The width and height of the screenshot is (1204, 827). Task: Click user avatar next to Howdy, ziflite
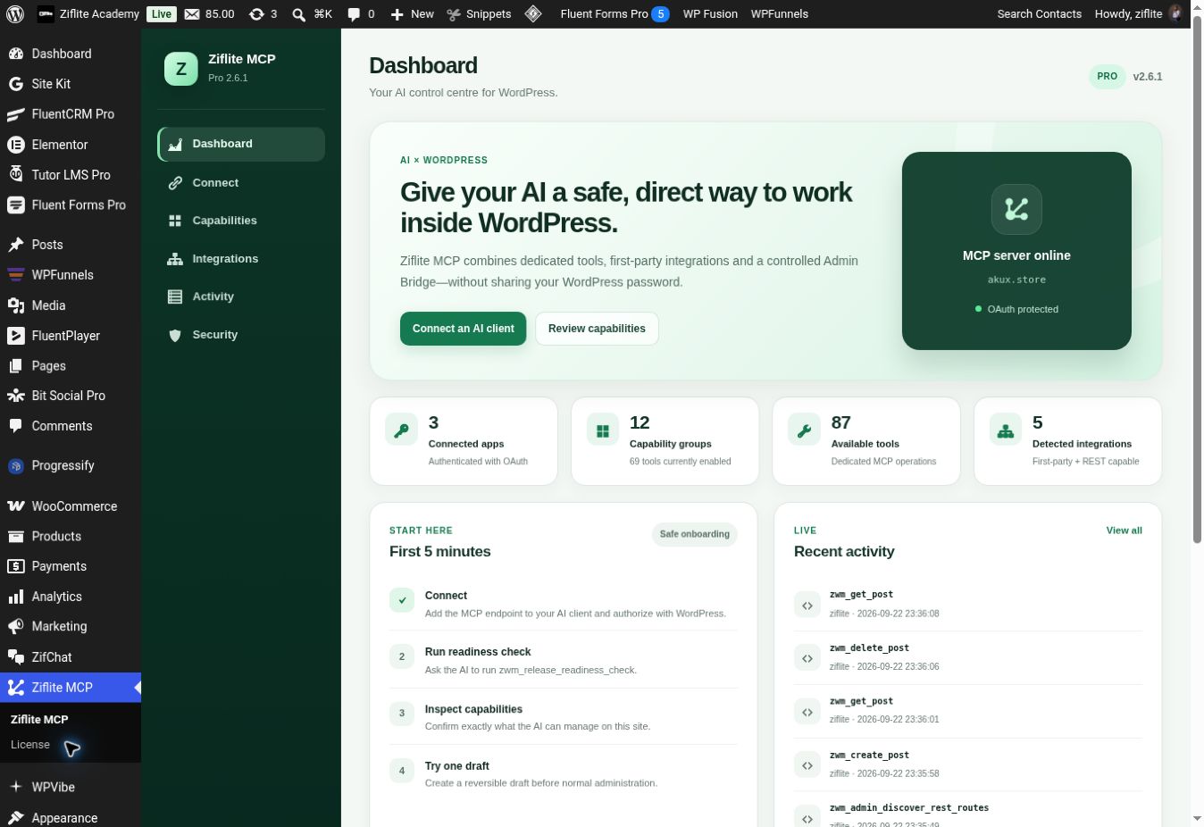point(1176,13)
